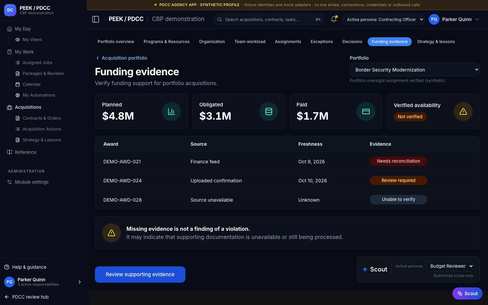Open the Assignments tab

[288, 42]
